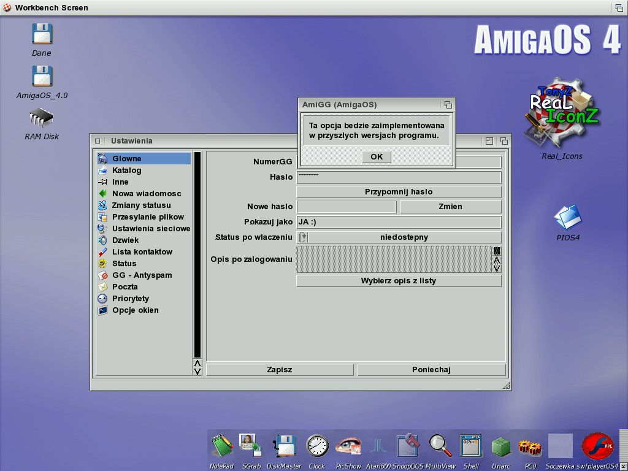Click section list vertical scrollbar track
This screenshot has width=628, height=471.
click(197, 255)
